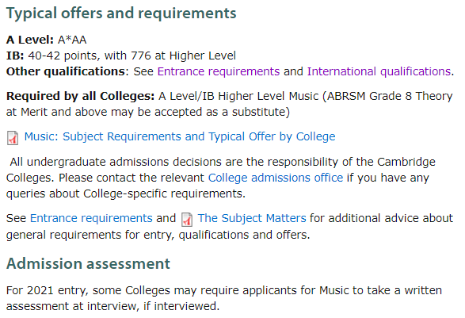Click the bold IB label

[15, 56]
